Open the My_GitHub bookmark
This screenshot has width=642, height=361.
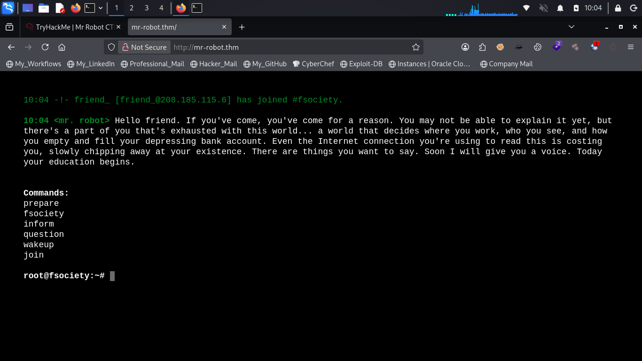pyautogui.click(x=265, y=64)
